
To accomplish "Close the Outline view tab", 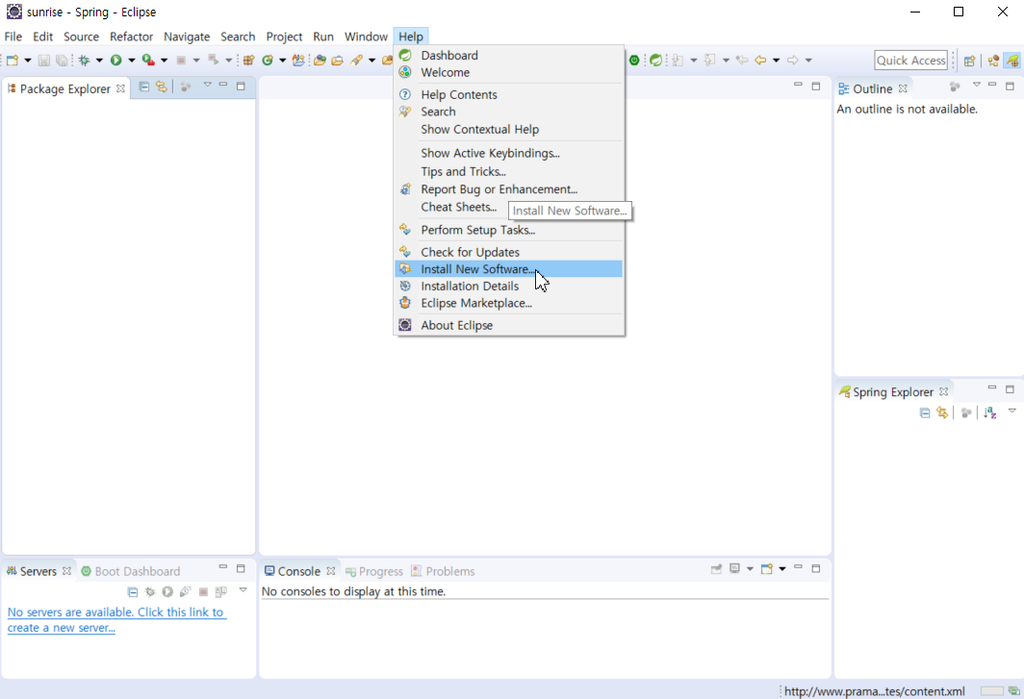I will [903, 88].
